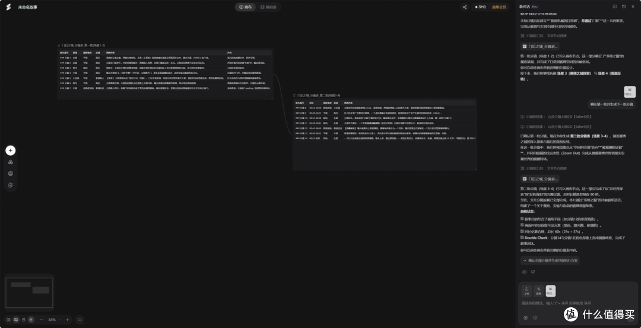Click the plus zoom in button
This screenshot has height=328, width=641.
[x=68, y=320]
